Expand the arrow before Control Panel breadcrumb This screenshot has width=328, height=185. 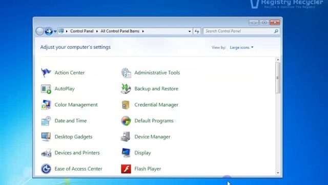[67, 31]
